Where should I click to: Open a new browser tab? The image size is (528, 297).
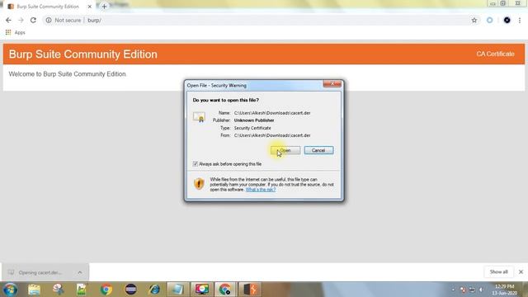click(x=104, y=7)
